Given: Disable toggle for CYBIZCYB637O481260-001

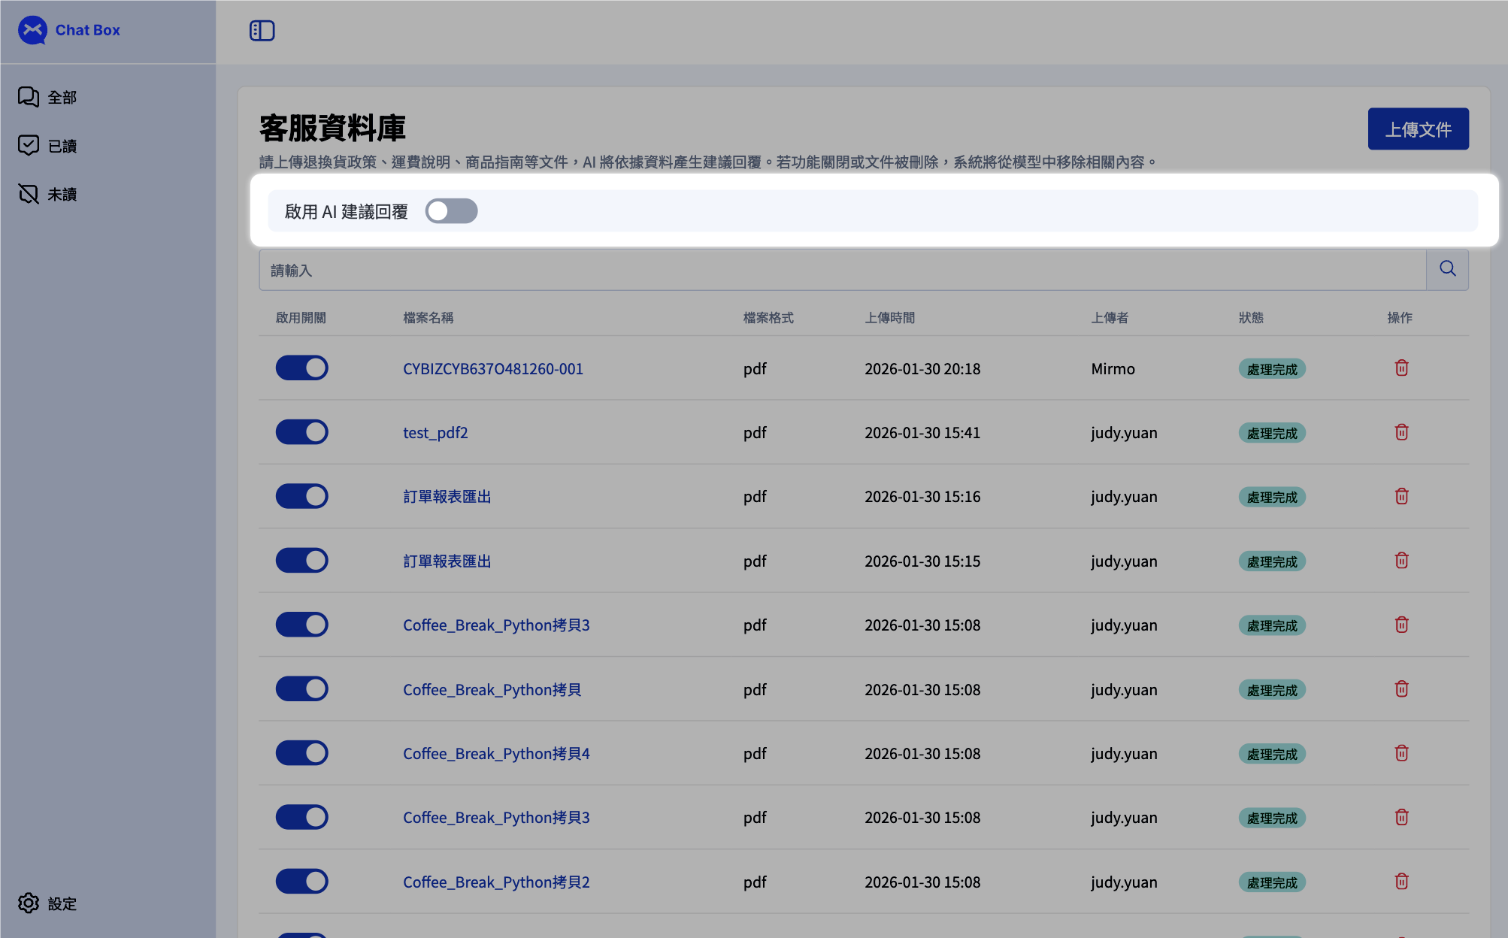Looking at the screenshot, I should click(301, 368).
